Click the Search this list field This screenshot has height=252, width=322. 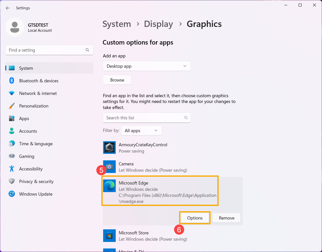[143, 118]
